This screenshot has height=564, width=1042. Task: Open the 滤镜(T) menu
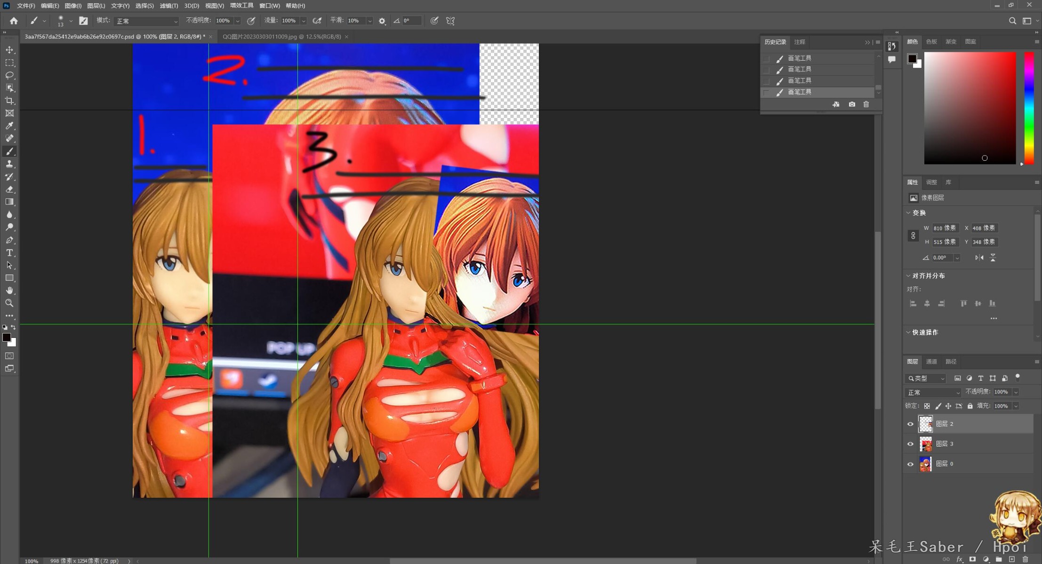[x=168, y=6]
